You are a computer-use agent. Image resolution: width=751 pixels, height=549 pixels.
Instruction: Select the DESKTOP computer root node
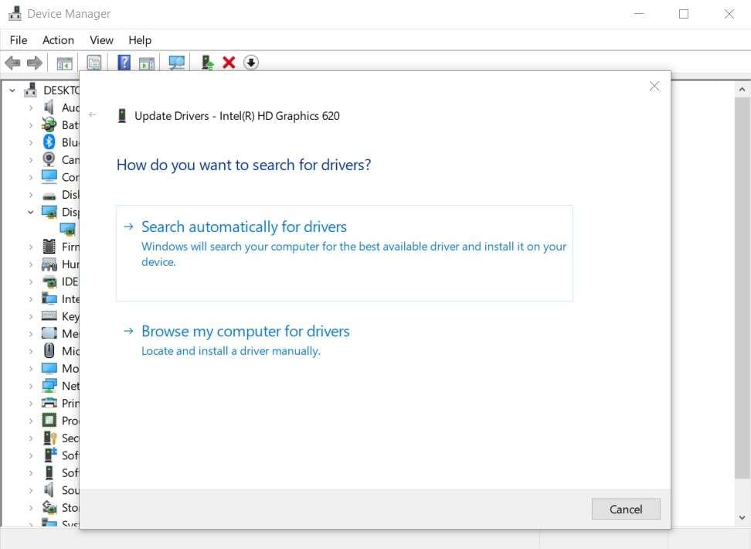(x=52, y=90)
